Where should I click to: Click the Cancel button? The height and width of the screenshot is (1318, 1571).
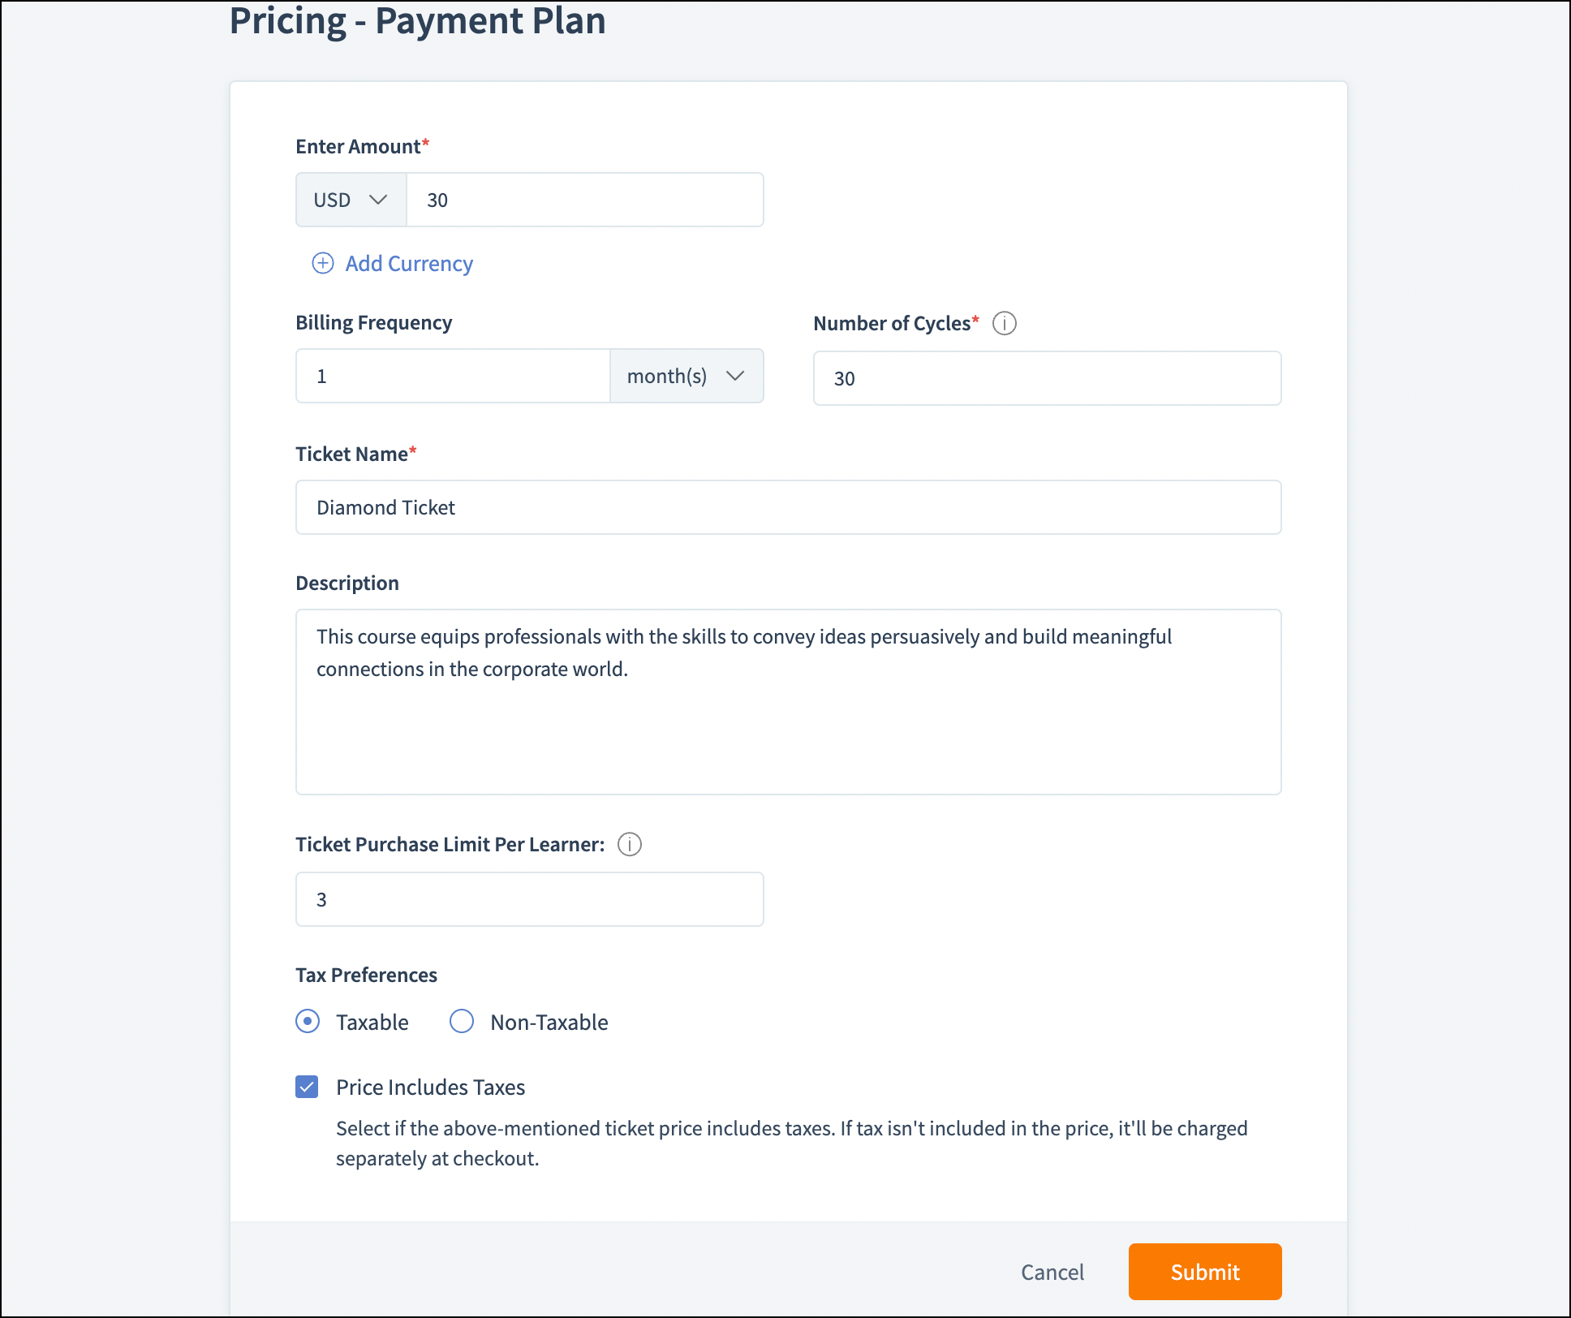tap(1052, 1272)
